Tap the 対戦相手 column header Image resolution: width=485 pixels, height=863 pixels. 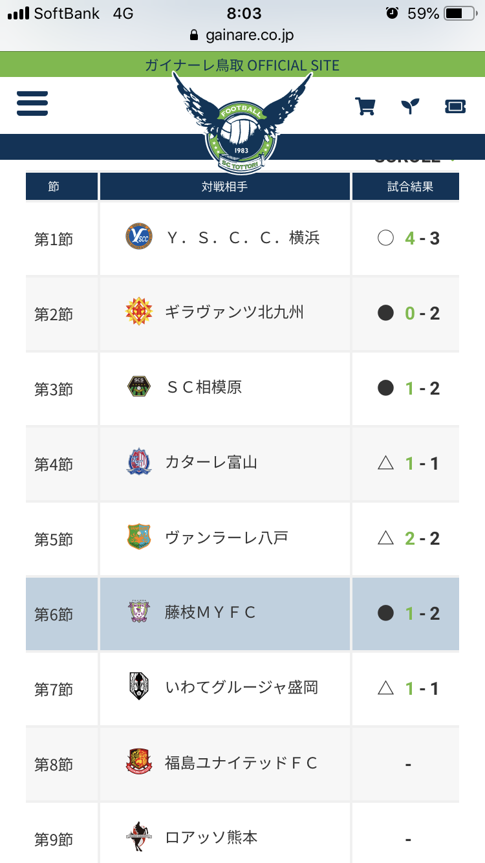225,186
